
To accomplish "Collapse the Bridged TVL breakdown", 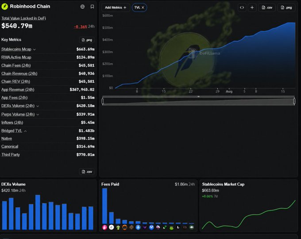I will pyautogui.click(x=25, y=131).
